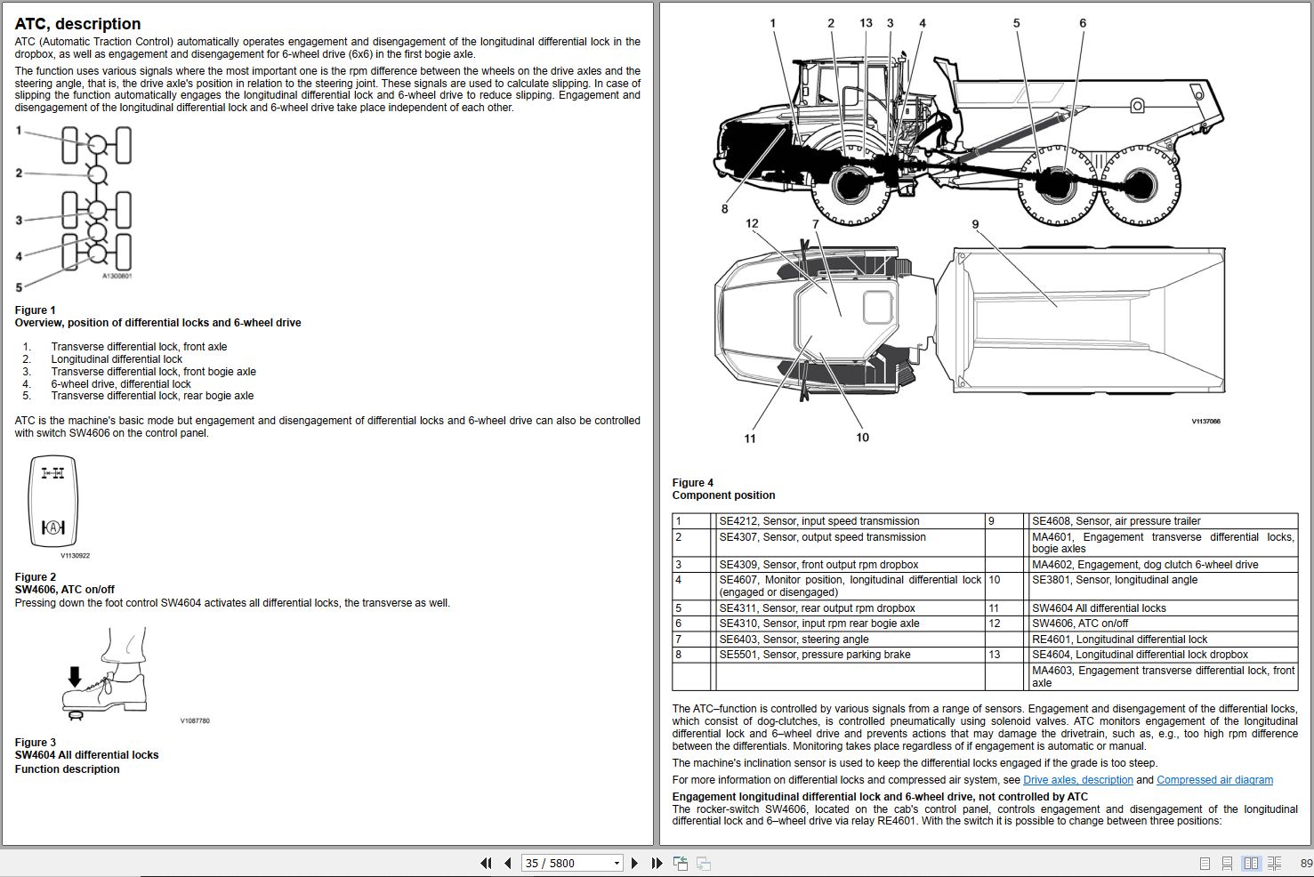Click 'SE4608, Sensor, air pressure trailer' cell
1314x877 pixels.
[x=1163, y=521]
